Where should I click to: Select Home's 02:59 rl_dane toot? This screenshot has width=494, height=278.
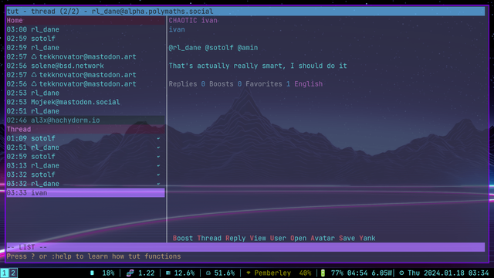86,48
